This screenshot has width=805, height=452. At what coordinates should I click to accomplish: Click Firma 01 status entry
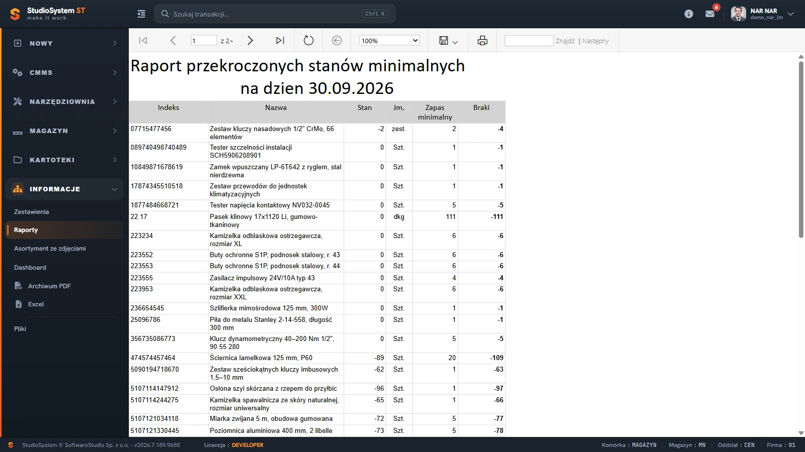(781, 445)
